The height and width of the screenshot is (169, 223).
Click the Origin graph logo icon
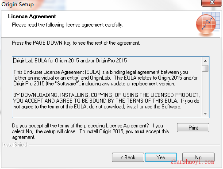click(208, 24)
